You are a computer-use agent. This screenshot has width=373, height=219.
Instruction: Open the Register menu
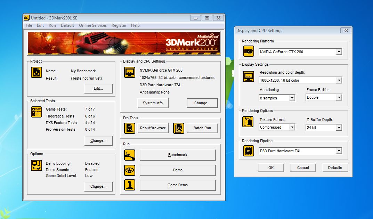coord(119,25)
